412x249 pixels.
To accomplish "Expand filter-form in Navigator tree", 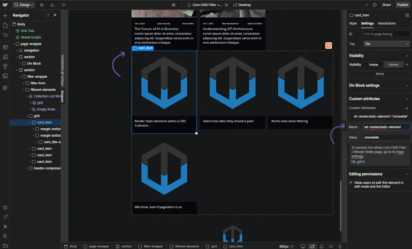I will coord(24,83).
